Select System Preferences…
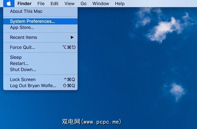 (40, 21)
